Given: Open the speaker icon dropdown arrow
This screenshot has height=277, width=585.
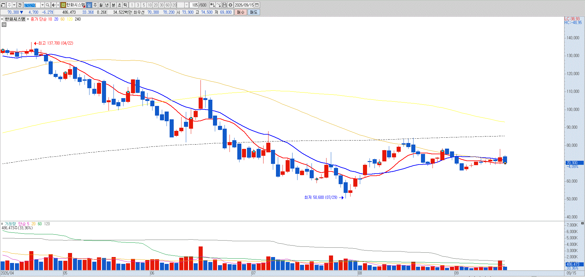Looking at the screenshot, I should coord(58,5).
